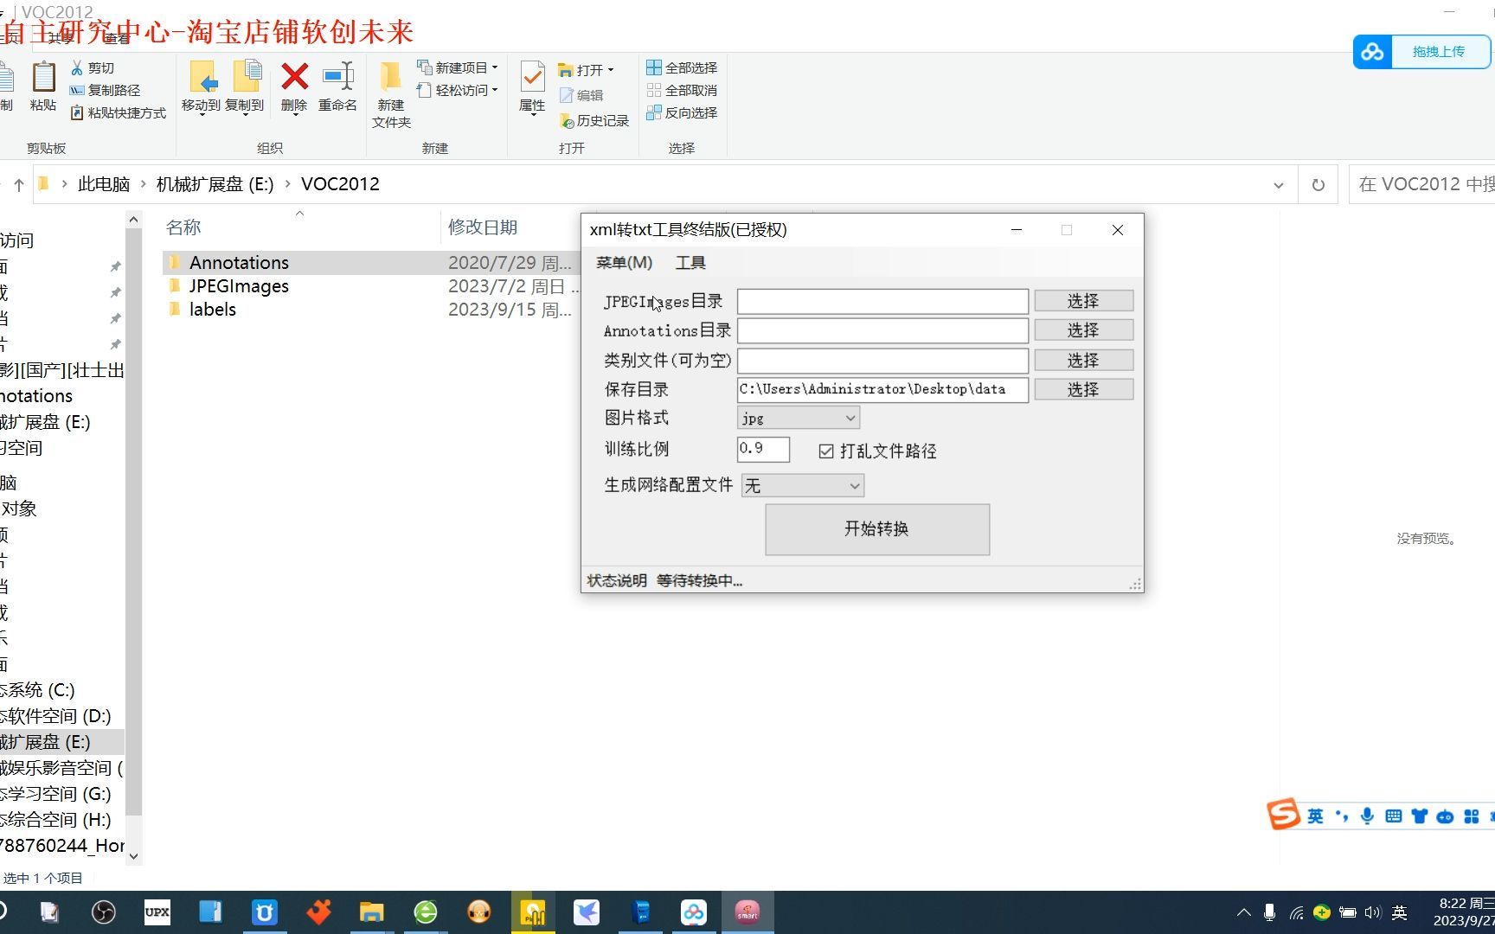Click 选择 next to JPEGImages目录
Image resolution: width=1495 pixels, height=934 pixels.
[x=1083, y=300]
